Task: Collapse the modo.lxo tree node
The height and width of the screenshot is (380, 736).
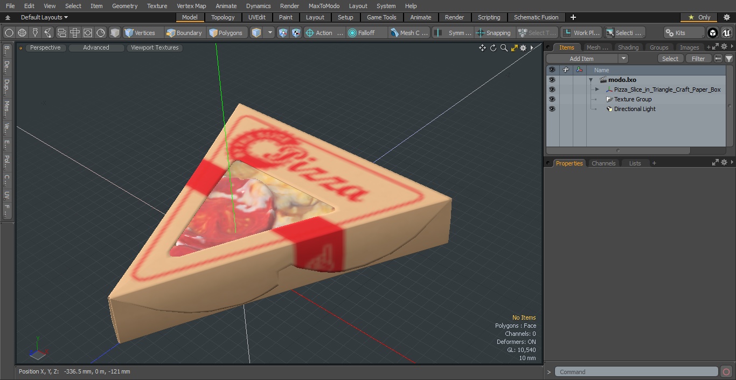Action: (x=591, y=80)
